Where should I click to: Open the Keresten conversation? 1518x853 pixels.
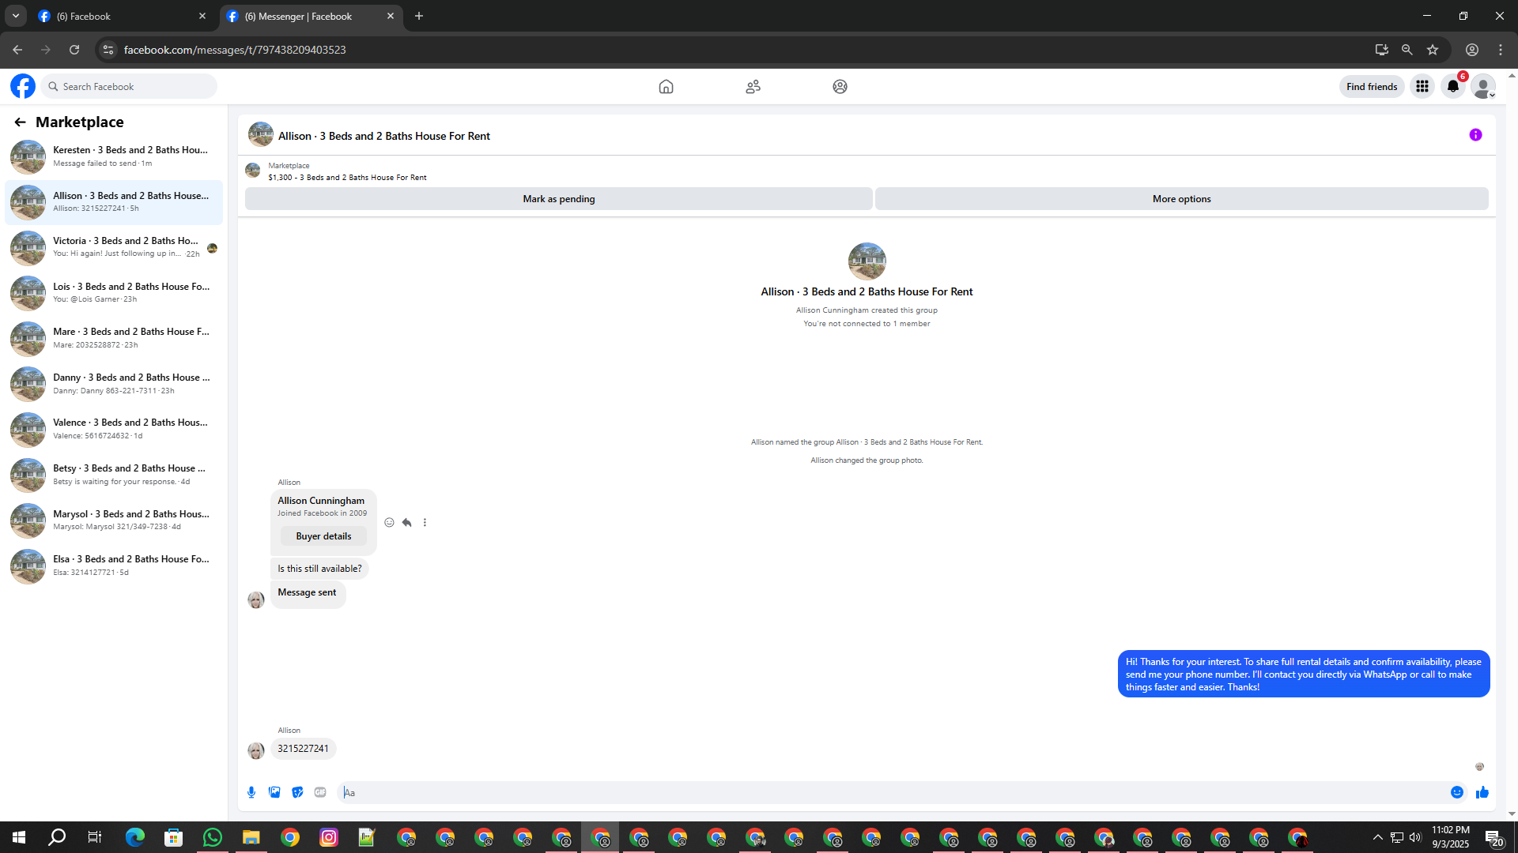pos(114,156)
